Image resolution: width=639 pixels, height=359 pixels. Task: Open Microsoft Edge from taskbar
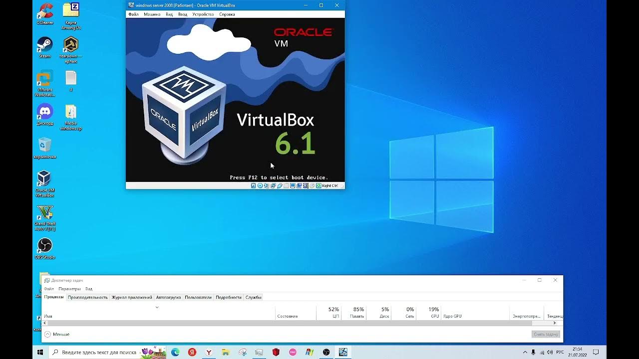coord(175,352)
